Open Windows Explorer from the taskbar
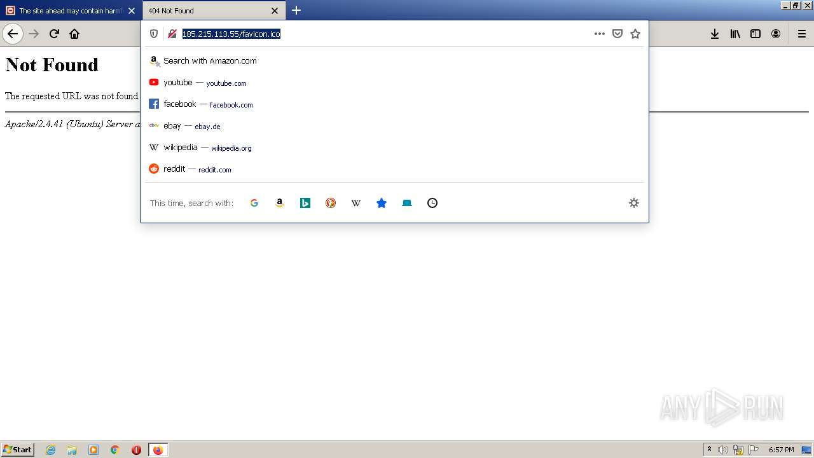Viewport: 814px width, 458px height. [x=72, y=450]
